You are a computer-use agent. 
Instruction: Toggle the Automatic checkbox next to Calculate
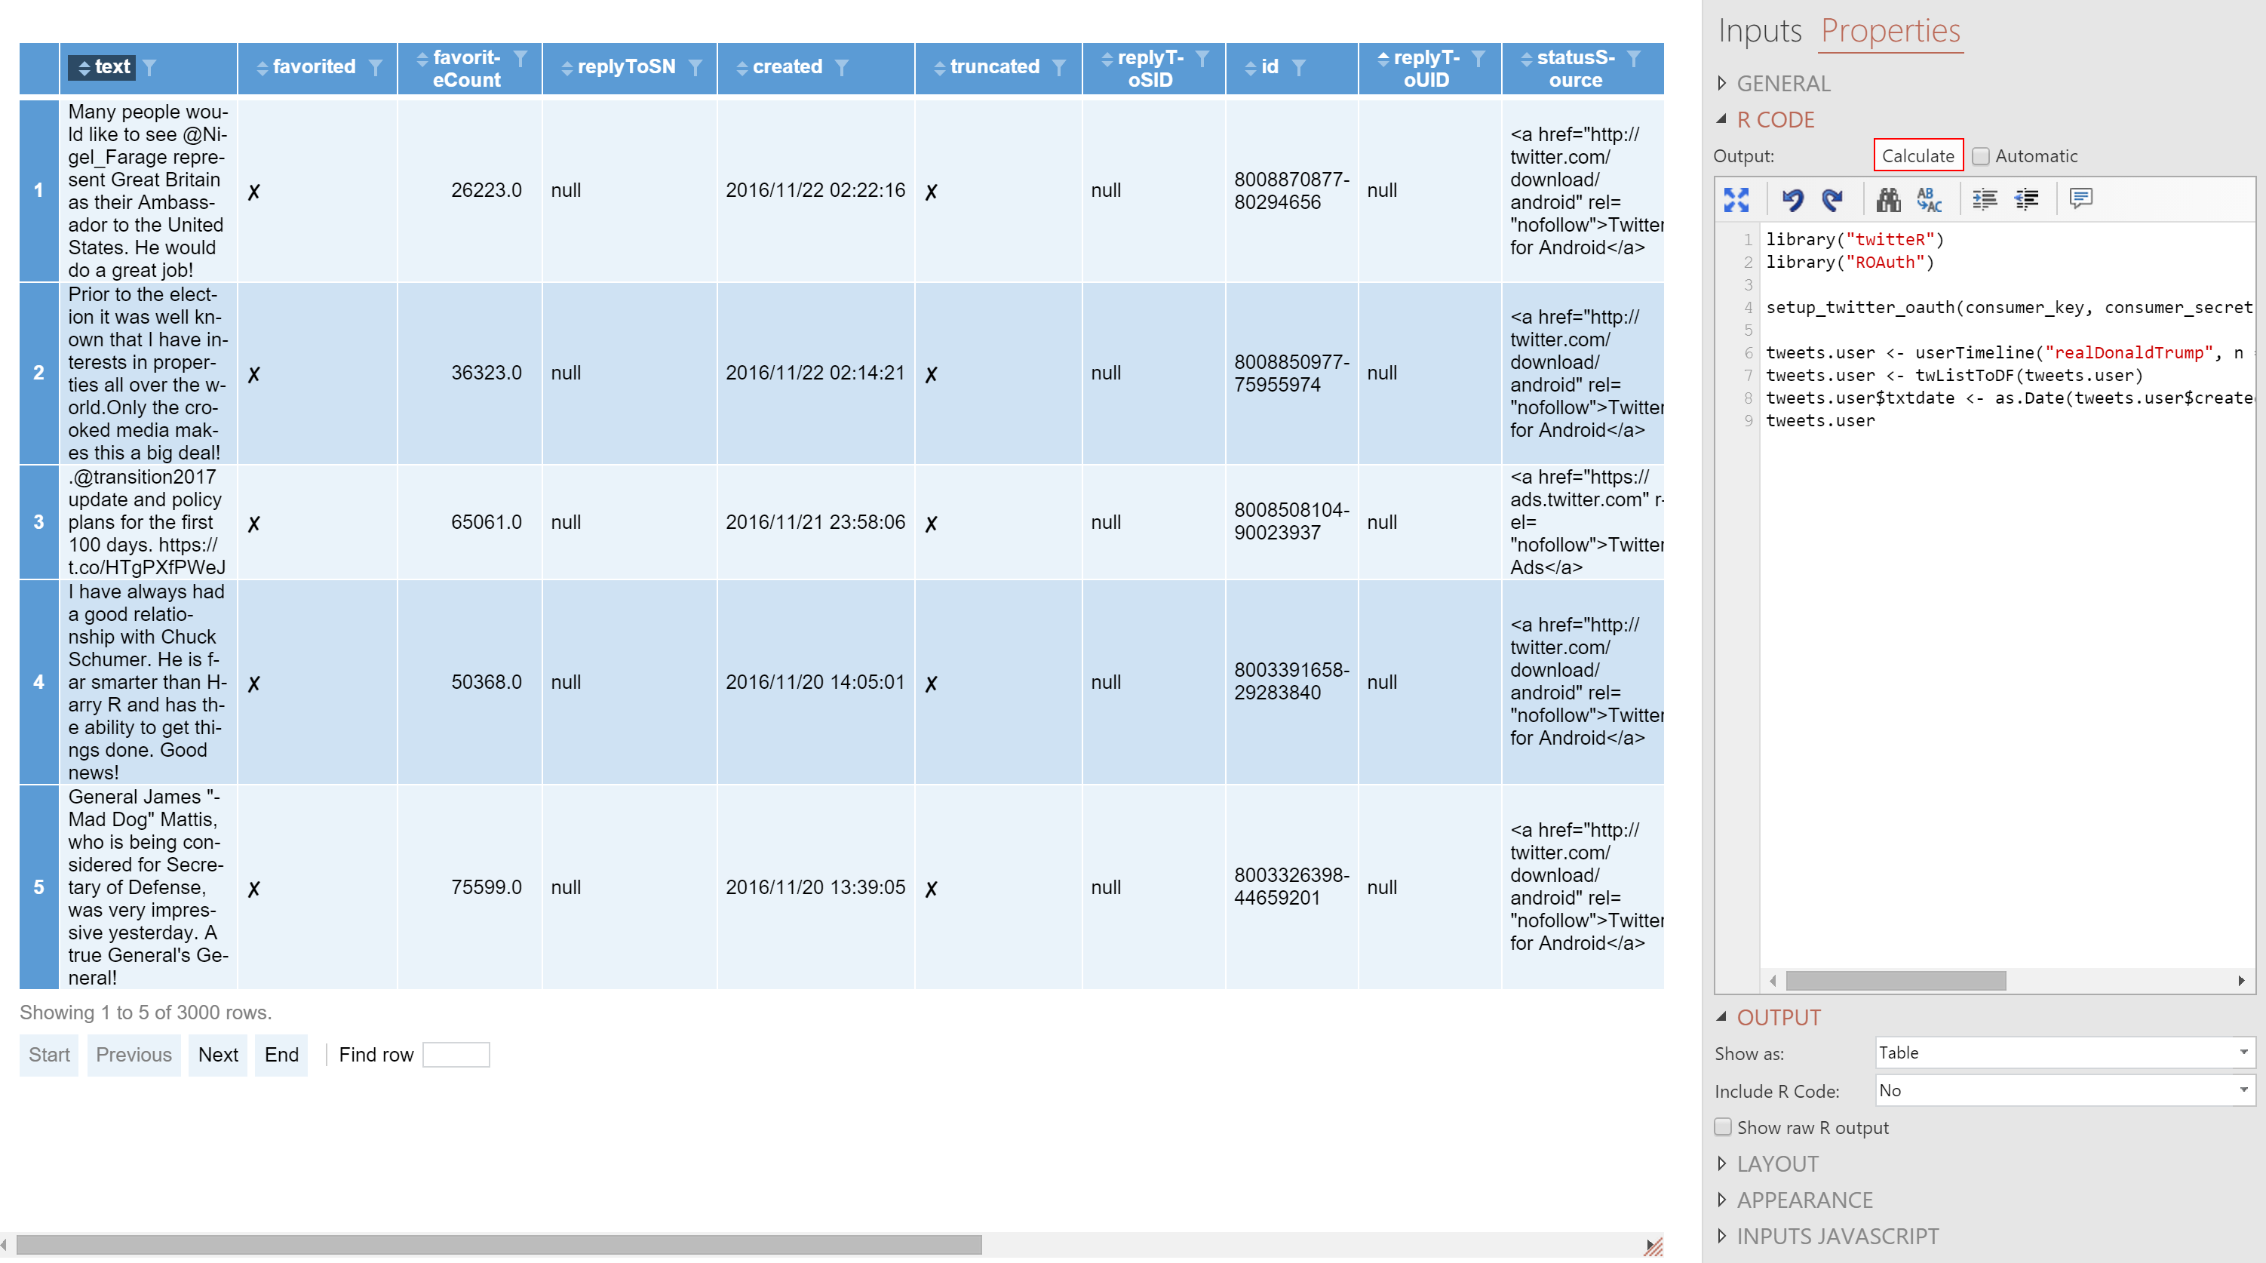click(1982, 154)
